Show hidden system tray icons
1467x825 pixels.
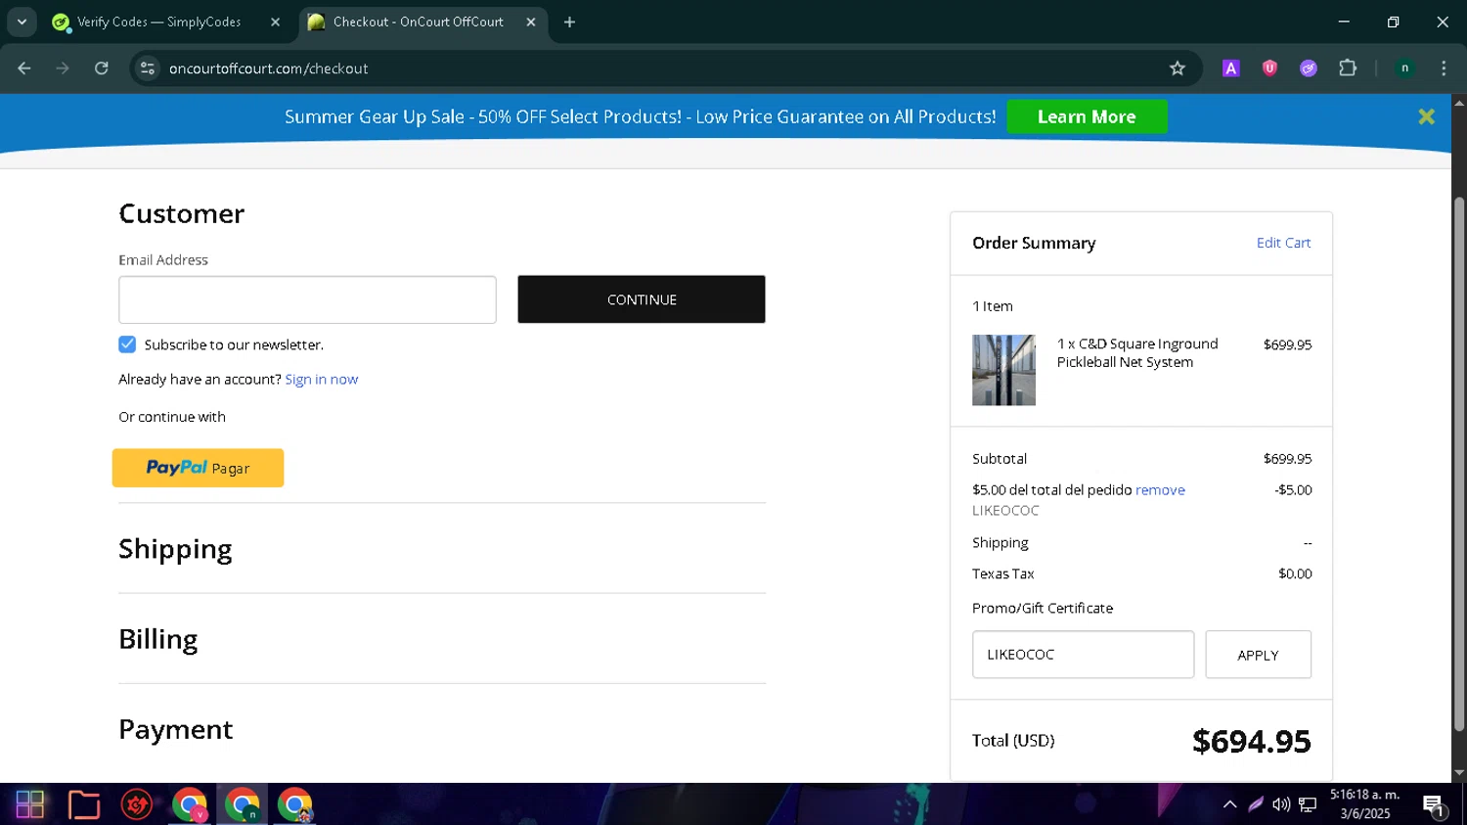click(x=1229, y=804)
